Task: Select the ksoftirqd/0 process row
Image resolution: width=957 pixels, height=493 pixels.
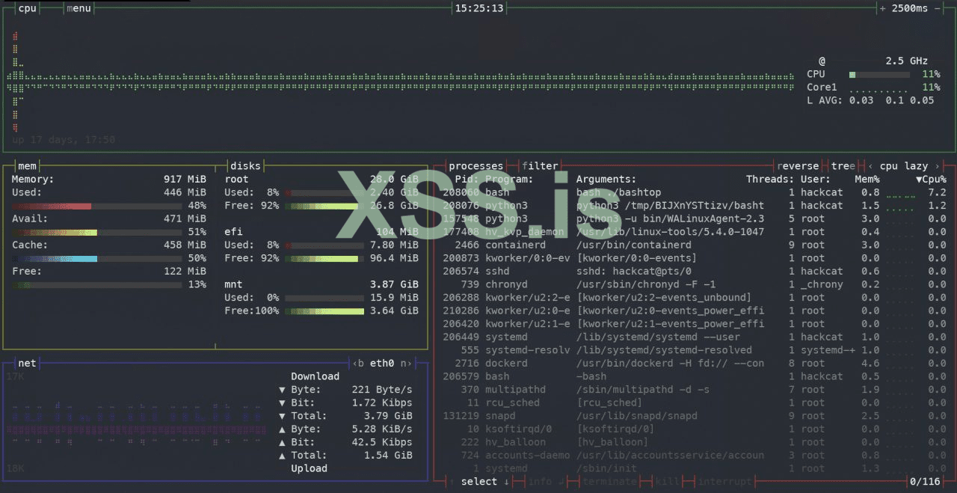Action: pyautogui.click(x=695, y=429)
